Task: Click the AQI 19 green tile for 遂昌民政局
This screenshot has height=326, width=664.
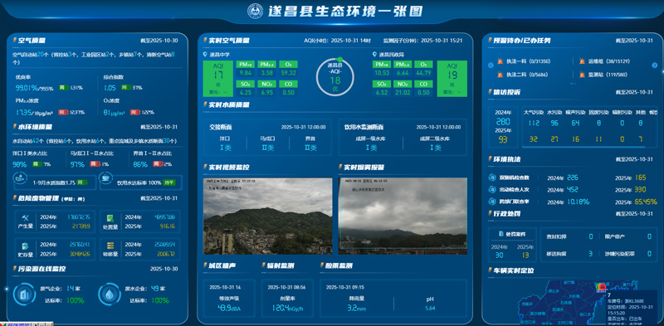Action: (452, 78)
